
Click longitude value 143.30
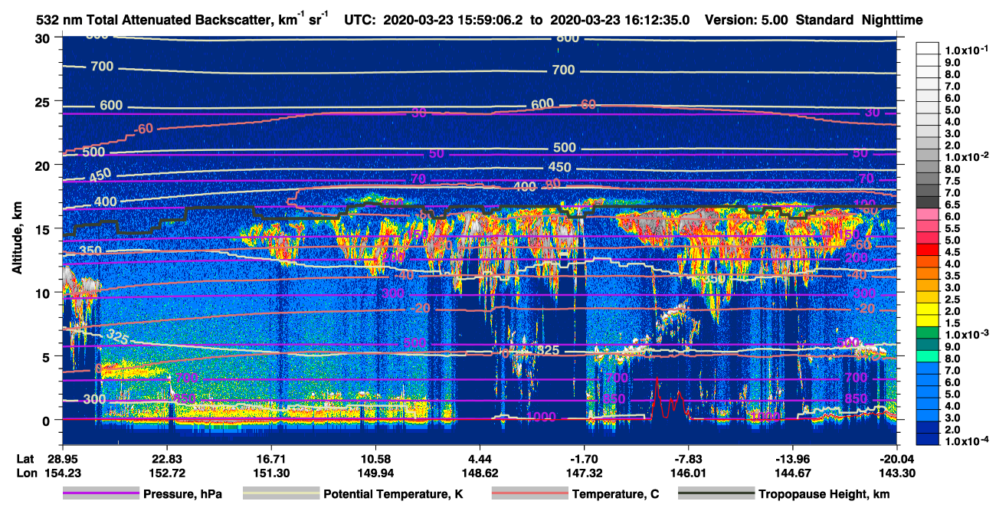897,473
